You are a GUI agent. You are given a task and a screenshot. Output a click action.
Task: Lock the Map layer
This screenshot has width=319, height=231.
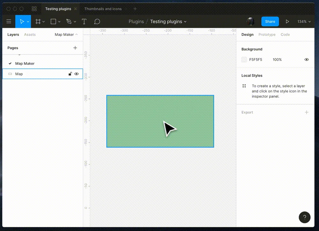(70, 74)
